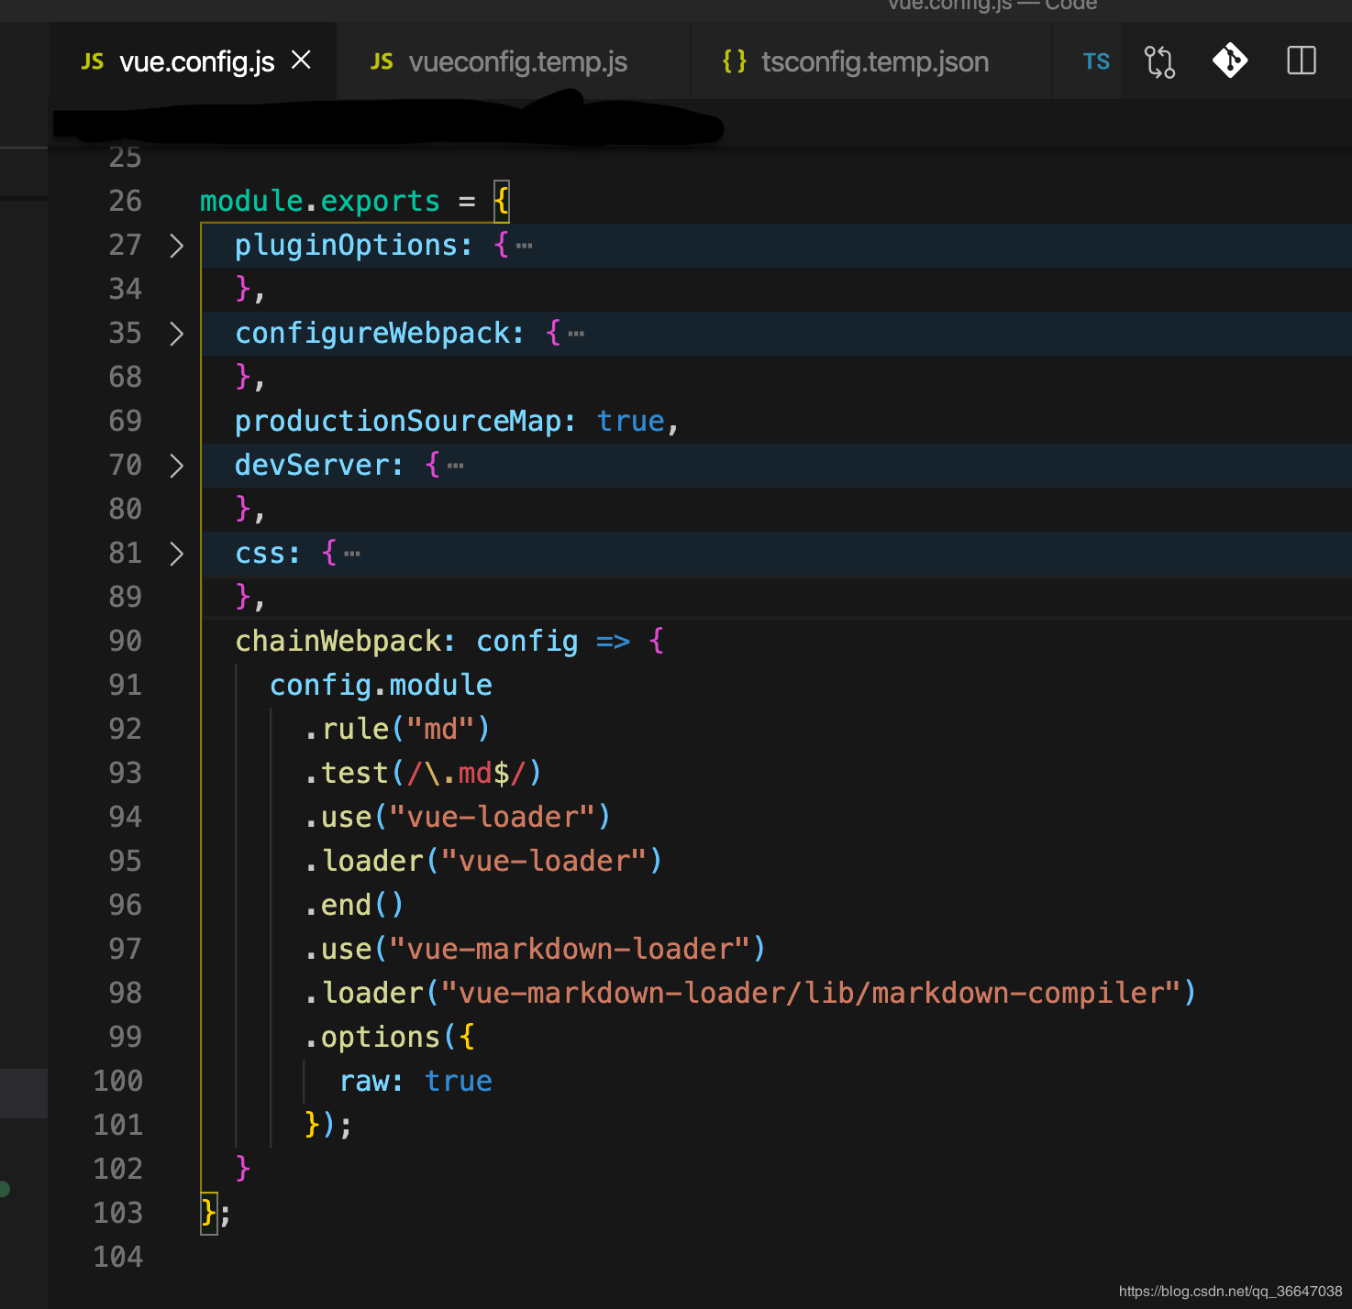Image resolution: width=1352 pixels, height=1309 pixels.
Task: Click the ellipsis after devServer brace
Action: [x=455, y=466]
